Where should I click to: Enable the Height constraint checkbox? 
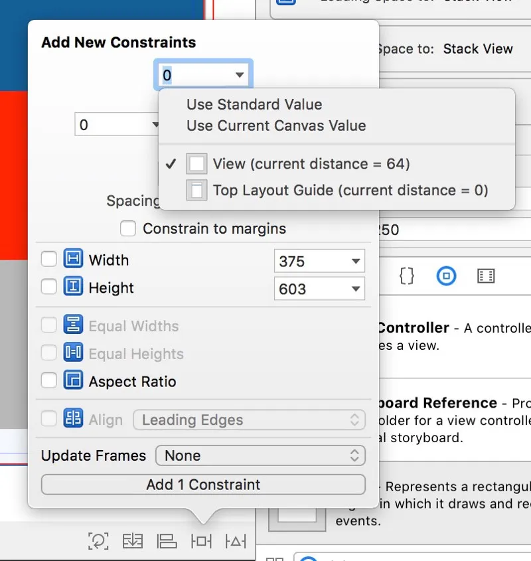tap(48, 287)
